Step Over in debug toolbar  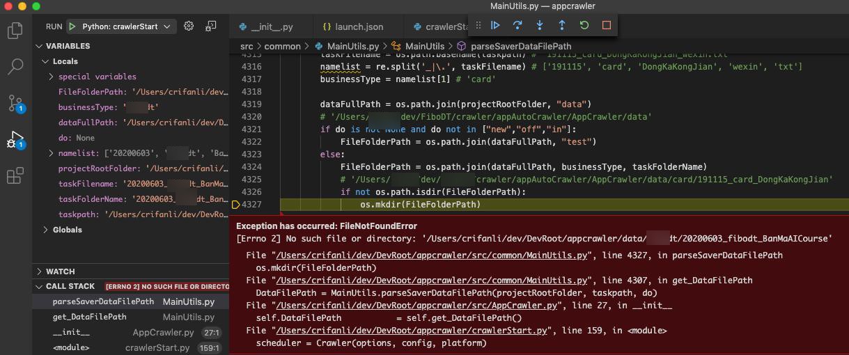point(517,25)
